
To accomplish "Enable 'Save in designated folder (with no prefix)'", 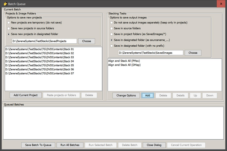I will point(112,46).
